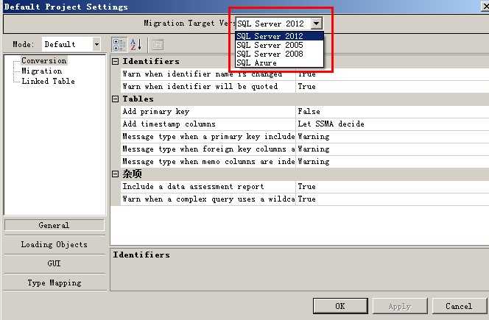
Task: Choose SQL Server 2005 from the list
Action: 279,45
